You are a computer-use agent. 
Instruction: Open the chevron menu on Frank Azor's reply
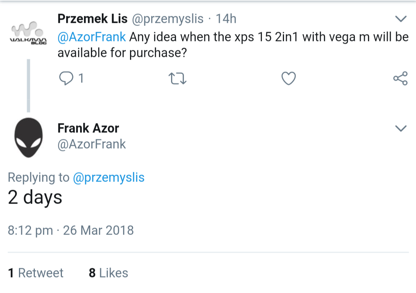click(401, 128)
